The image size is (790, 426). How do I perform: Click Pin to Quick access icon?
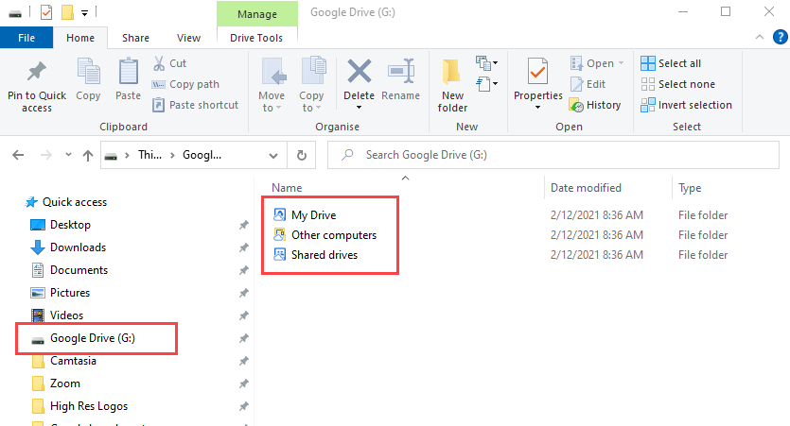coord(36,73)
